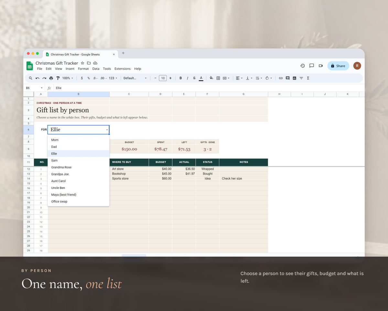The image size is (388, 311).
Task: Open the File menu
Action: (x=39, y=69)
